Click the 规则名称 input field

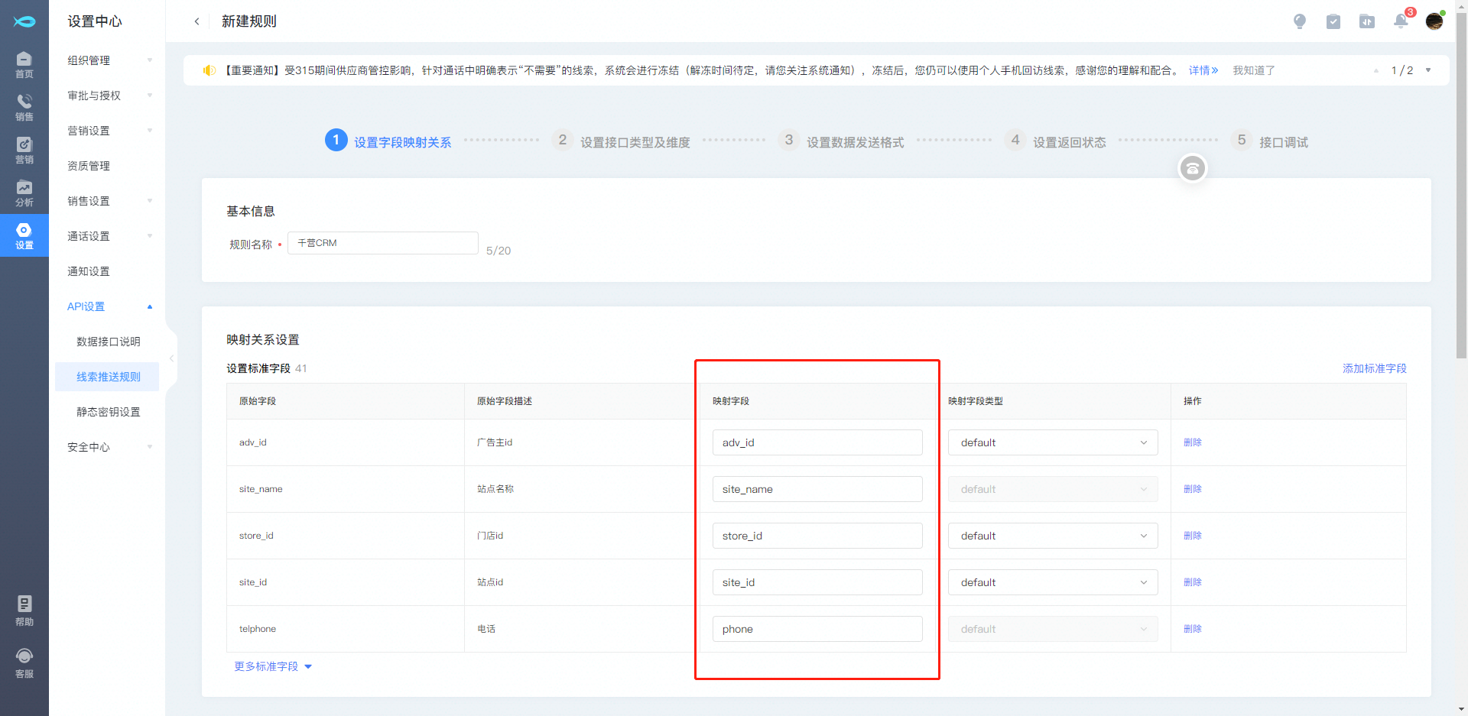coord(382,243)
